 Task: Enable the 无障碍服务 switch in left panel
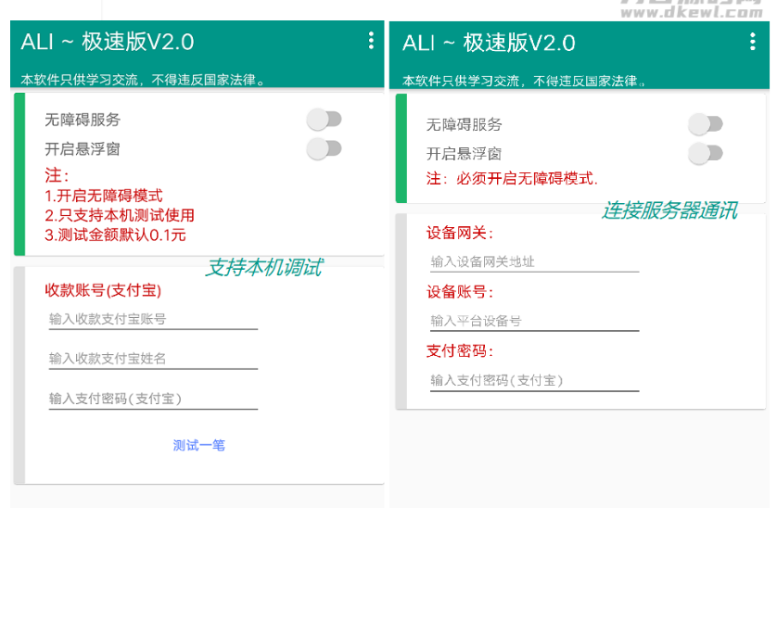point(324,120)
